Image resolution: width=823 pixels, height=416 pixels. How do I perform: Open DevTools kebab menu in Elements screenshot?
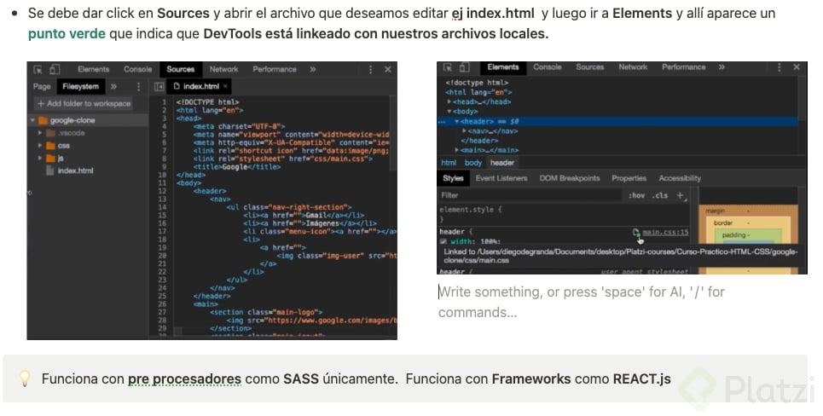[x=780, y=67]
